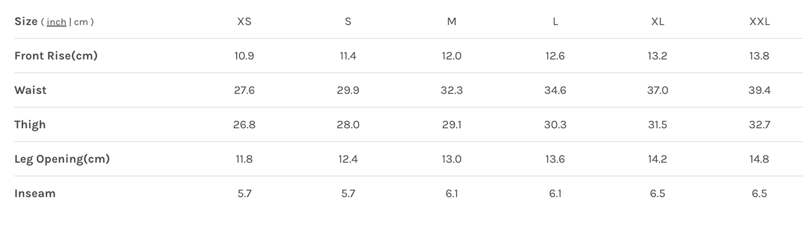
Task: Click the Front Rise(cm) row label
Action: [56, 56]
